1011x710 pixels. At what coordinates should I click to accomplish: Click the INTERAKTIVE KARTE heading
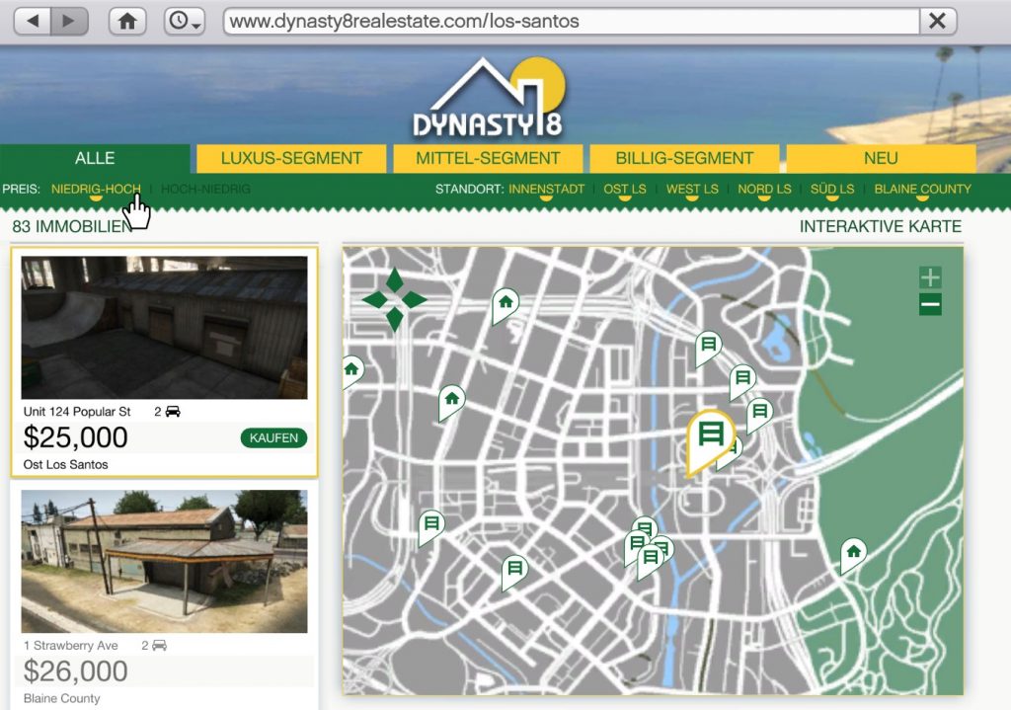[x=880, y=226]
